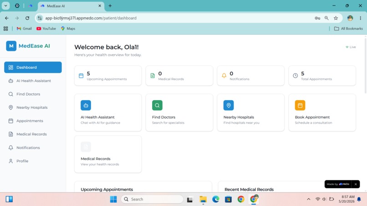Click the location pin icon on Nearby Hospitals card
The image size is (367, 206).
(229, 105)
